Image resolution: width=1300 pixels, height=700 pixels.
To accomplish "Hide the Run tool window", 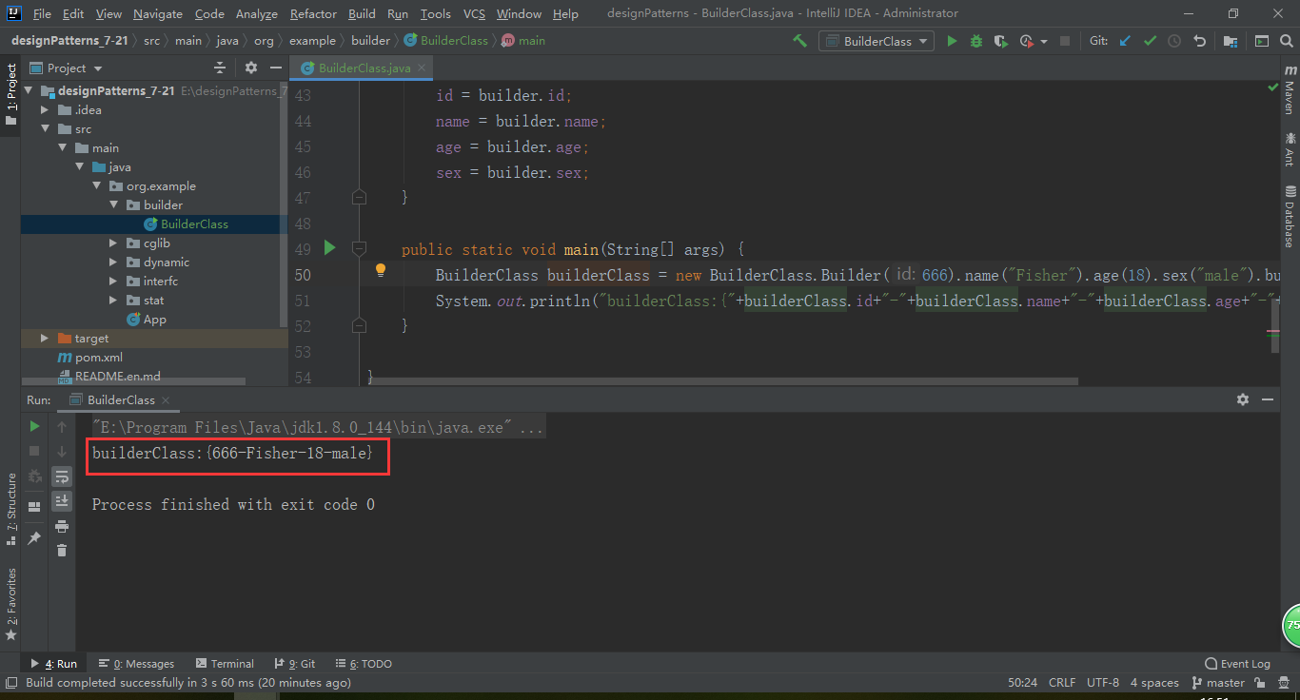I will tap(1266, 399).
